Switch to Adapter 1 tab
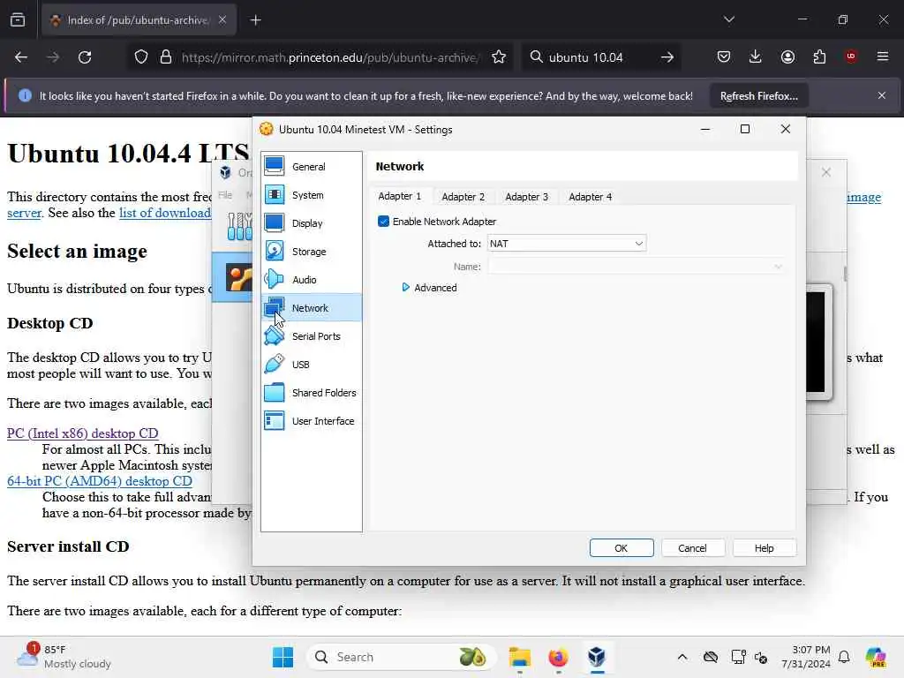 [x=400, y=197]
